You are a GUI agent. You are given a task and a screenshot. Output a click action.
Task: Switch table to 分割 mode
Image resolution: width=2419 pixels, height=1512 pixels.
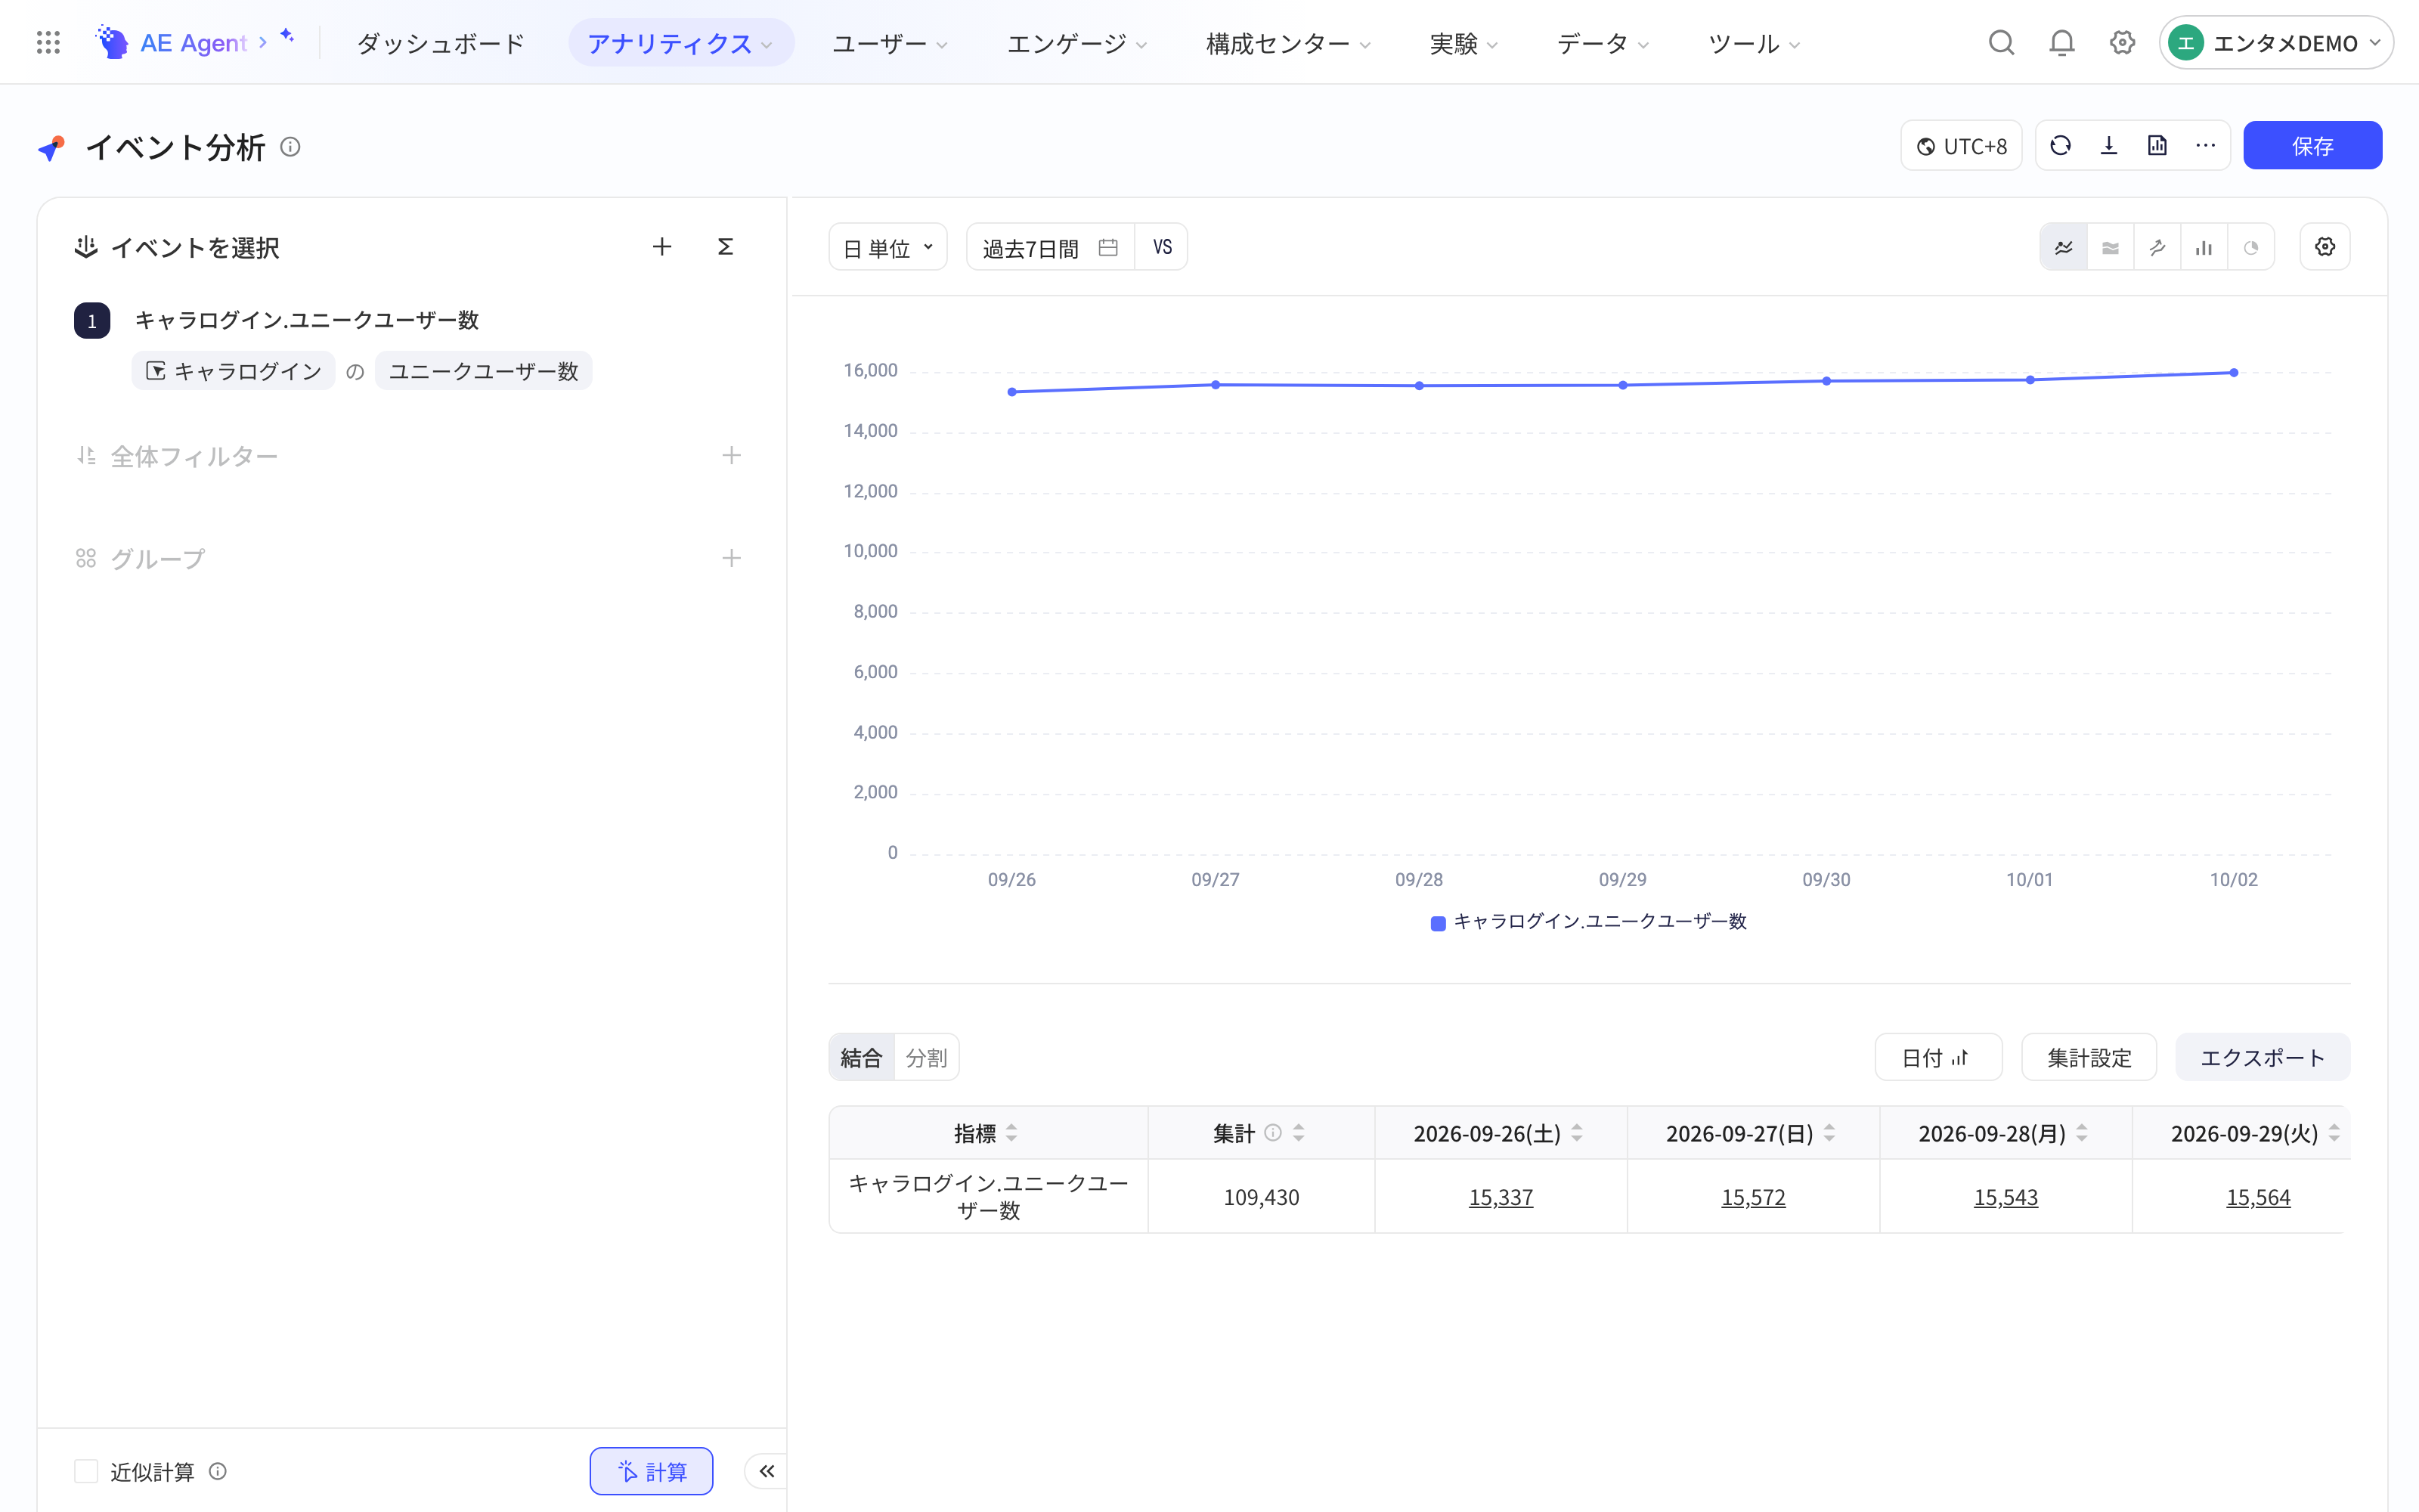[x=925, y=1057]
